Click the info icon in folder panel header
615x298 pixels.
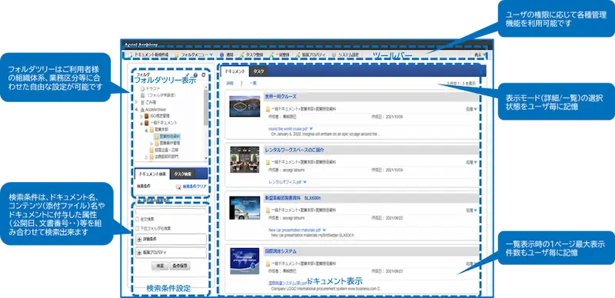tap(195, 74)
